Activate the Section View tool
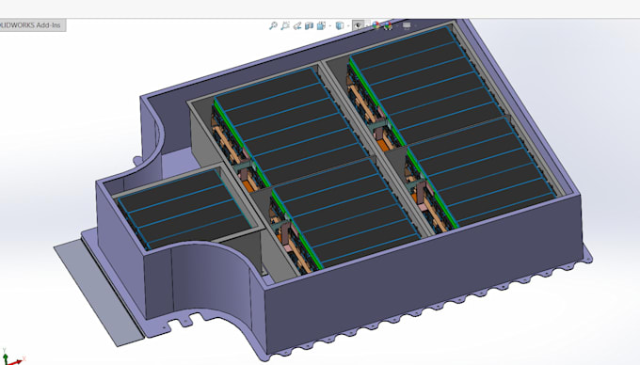Viewport: 640px width, 365px height. pos(309,25)
